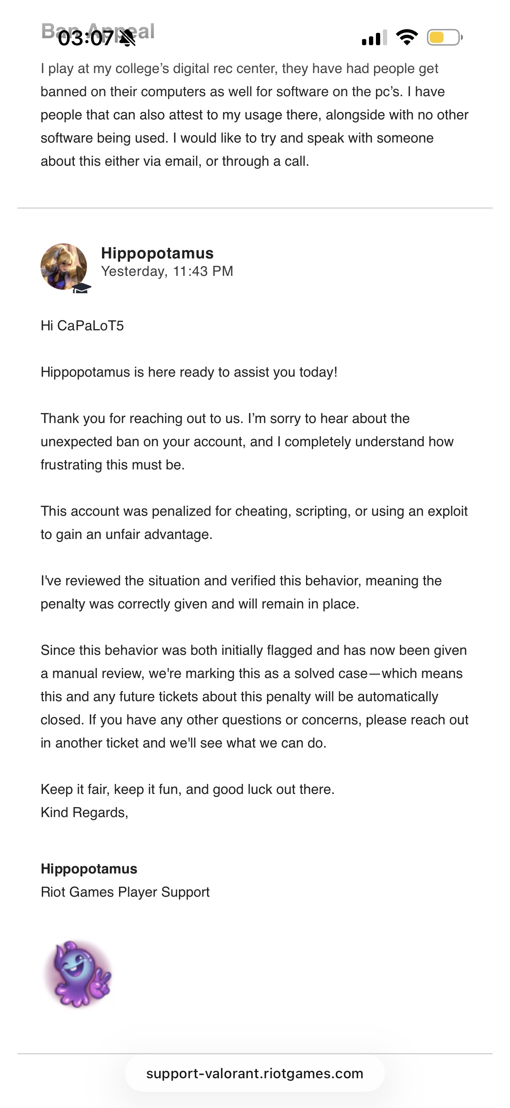Tap the Hippopotamus agent avatar picture

(x=64, y=266)
